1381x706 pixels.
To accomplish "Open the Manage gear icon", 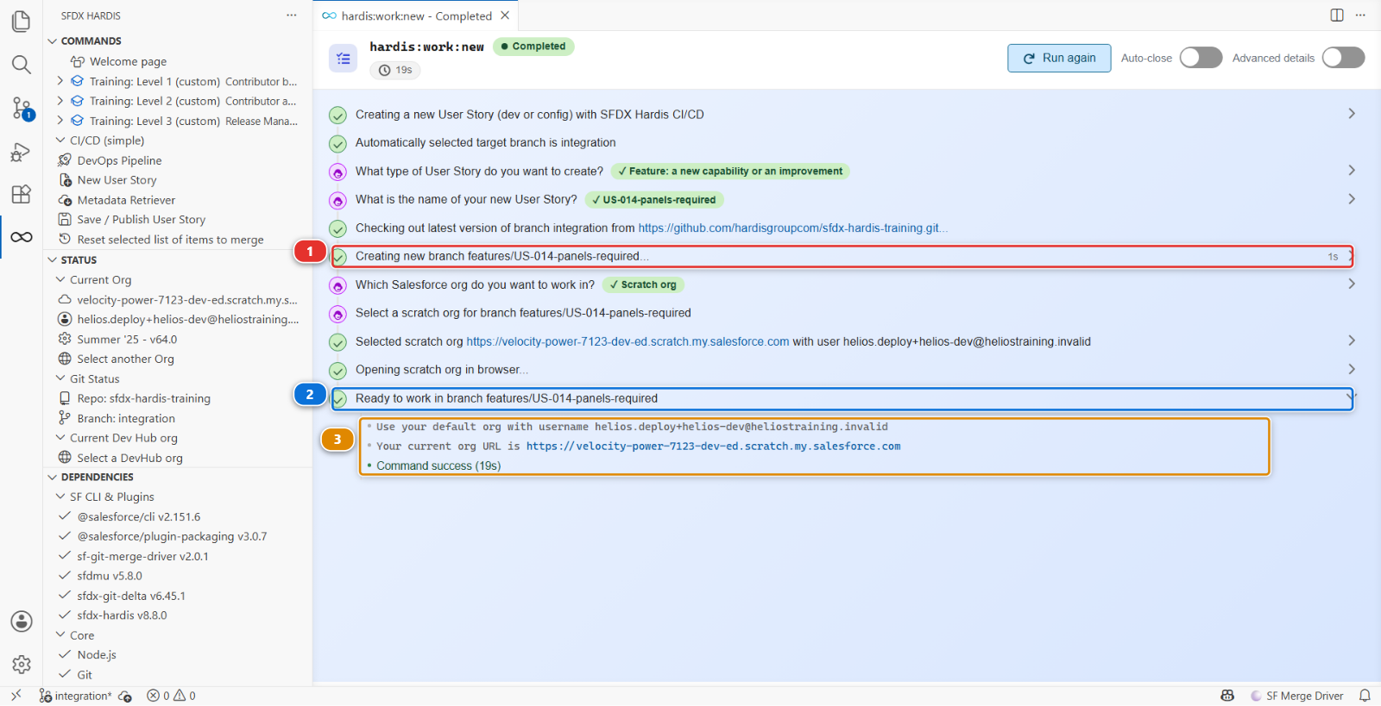I will (x=22, y=665).
